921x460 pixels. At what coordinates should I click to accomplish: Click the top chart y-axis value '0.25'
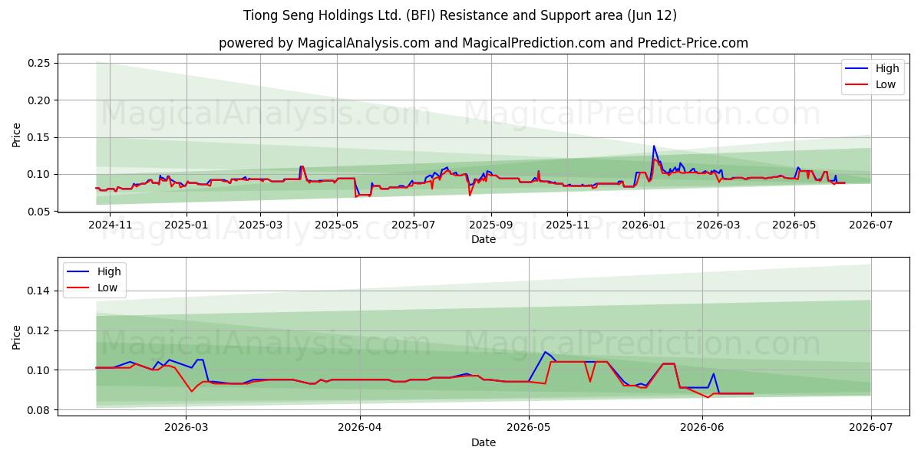pos(39,63)
